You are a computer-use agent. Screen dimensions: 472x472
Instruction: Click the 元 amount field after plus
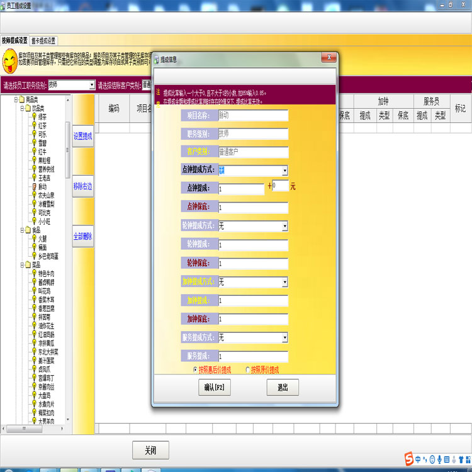pyautogui.click(x=280, y=186)
